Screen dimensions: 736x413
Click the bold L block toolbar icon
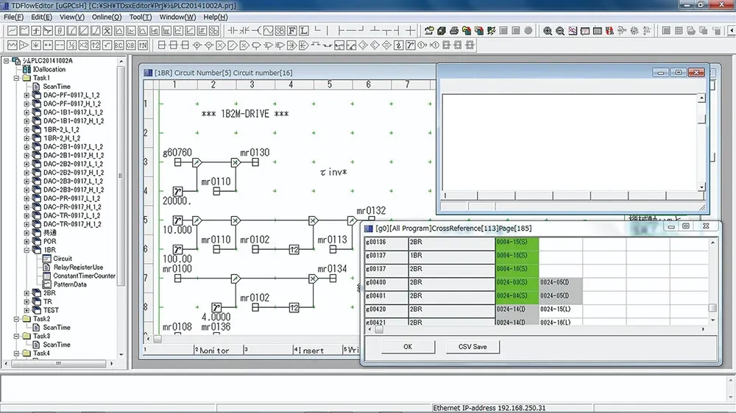(x=304, y=31)
